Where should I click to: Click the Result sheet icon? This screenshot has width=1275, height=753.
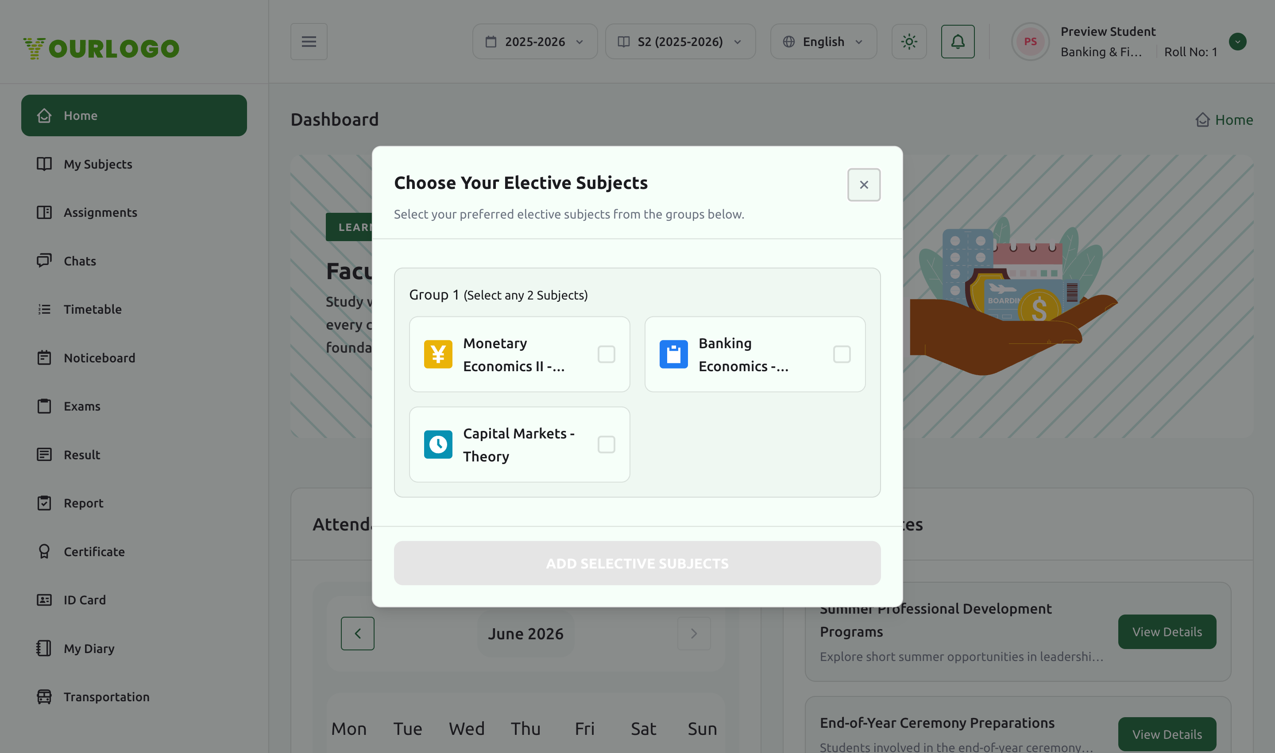click(44, 455)
